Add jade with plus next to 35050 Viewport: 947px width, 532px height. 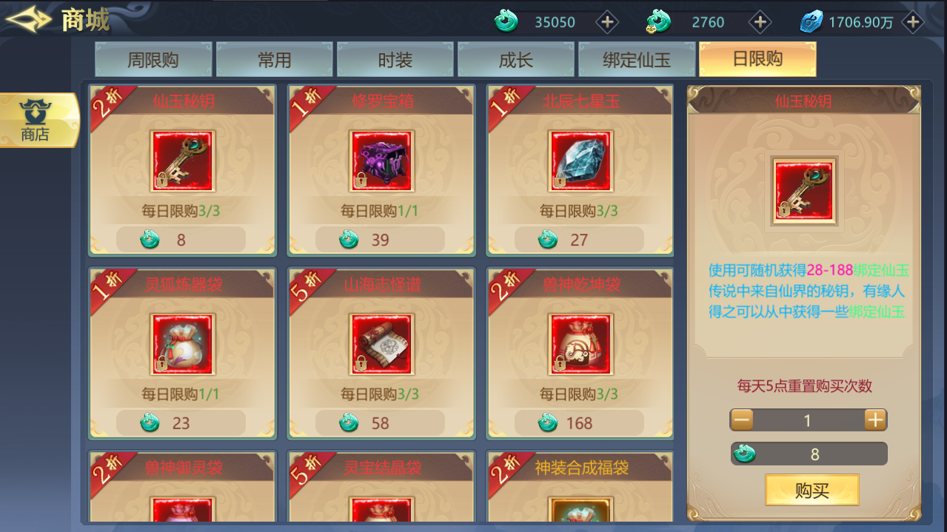point(607,22)
